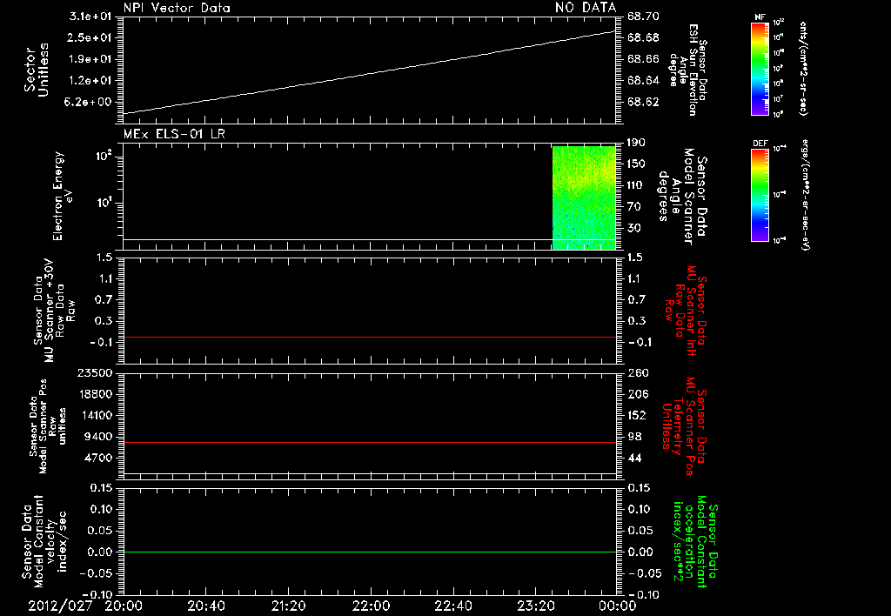The height and width of the screenshot is (616, 891).
Task: Click the "DEF" color bar title
Action: (x=760, y=144)
